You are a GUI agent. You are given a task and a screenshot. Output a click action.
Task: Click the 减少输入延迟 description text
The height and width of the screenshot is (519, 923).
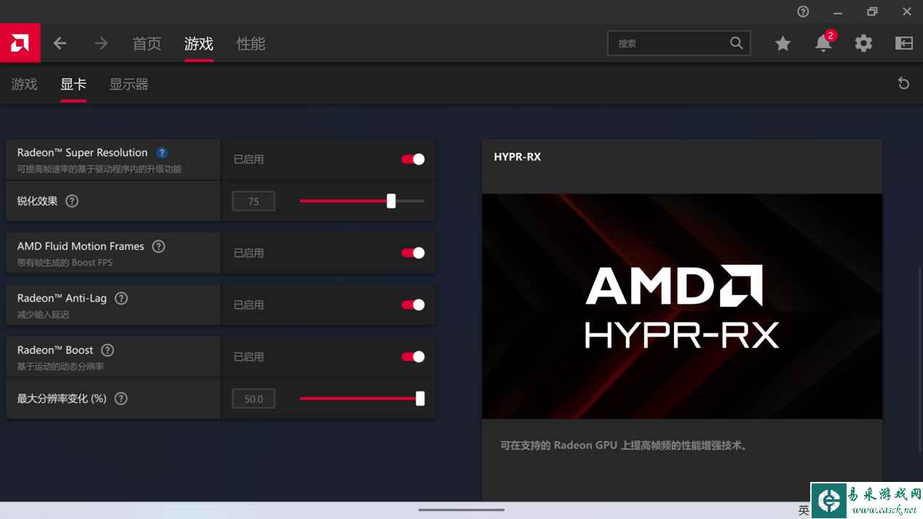(x=42, y=315)
